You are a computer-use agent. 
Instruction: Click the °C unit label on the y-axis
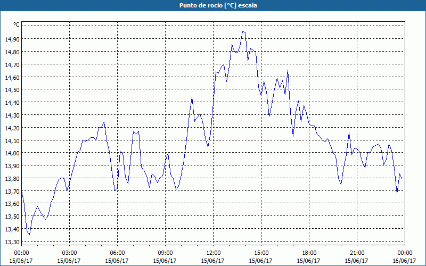coord(17,24)
